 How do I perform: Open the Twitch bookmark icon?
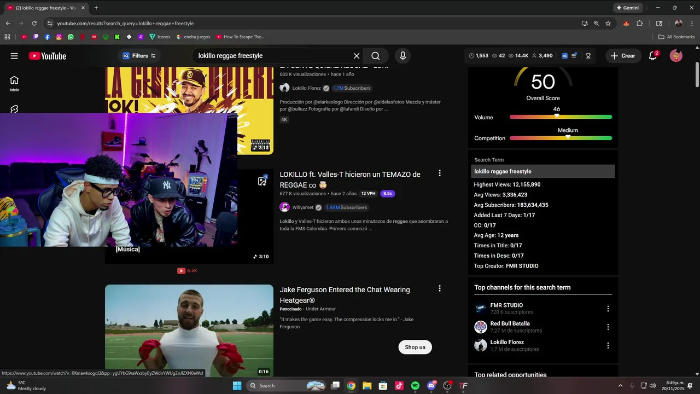click(x=36, y=37)
